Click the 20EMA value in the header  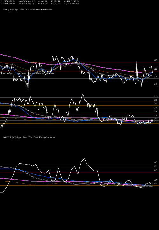point(12,1)
